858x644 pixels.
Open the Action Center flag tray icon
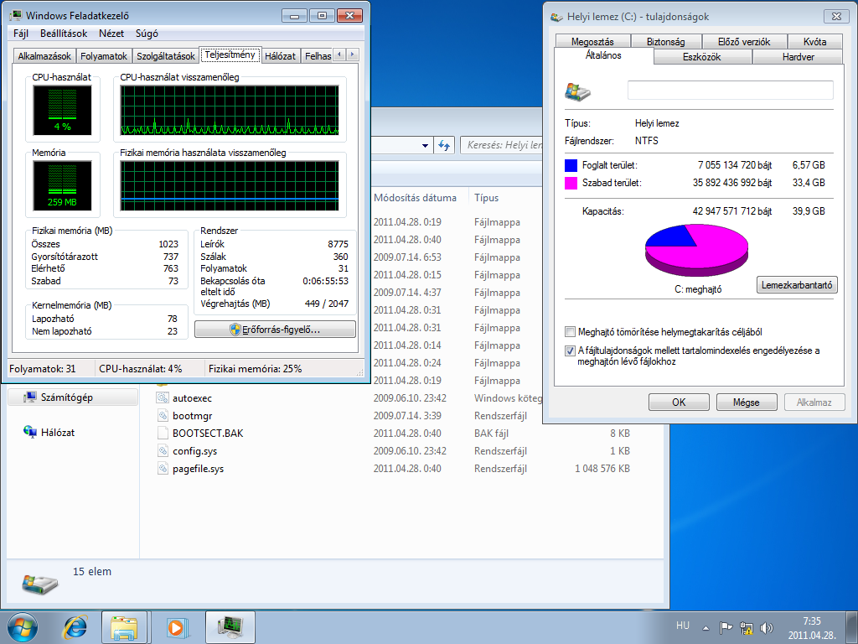point(726,627)
